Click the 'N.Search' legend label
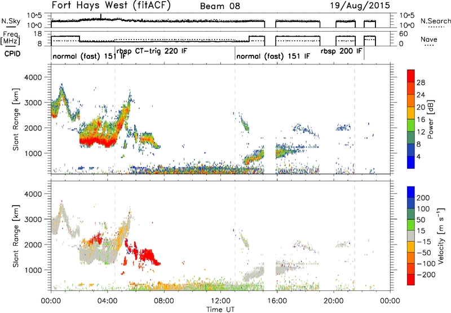 pos(435,21)
